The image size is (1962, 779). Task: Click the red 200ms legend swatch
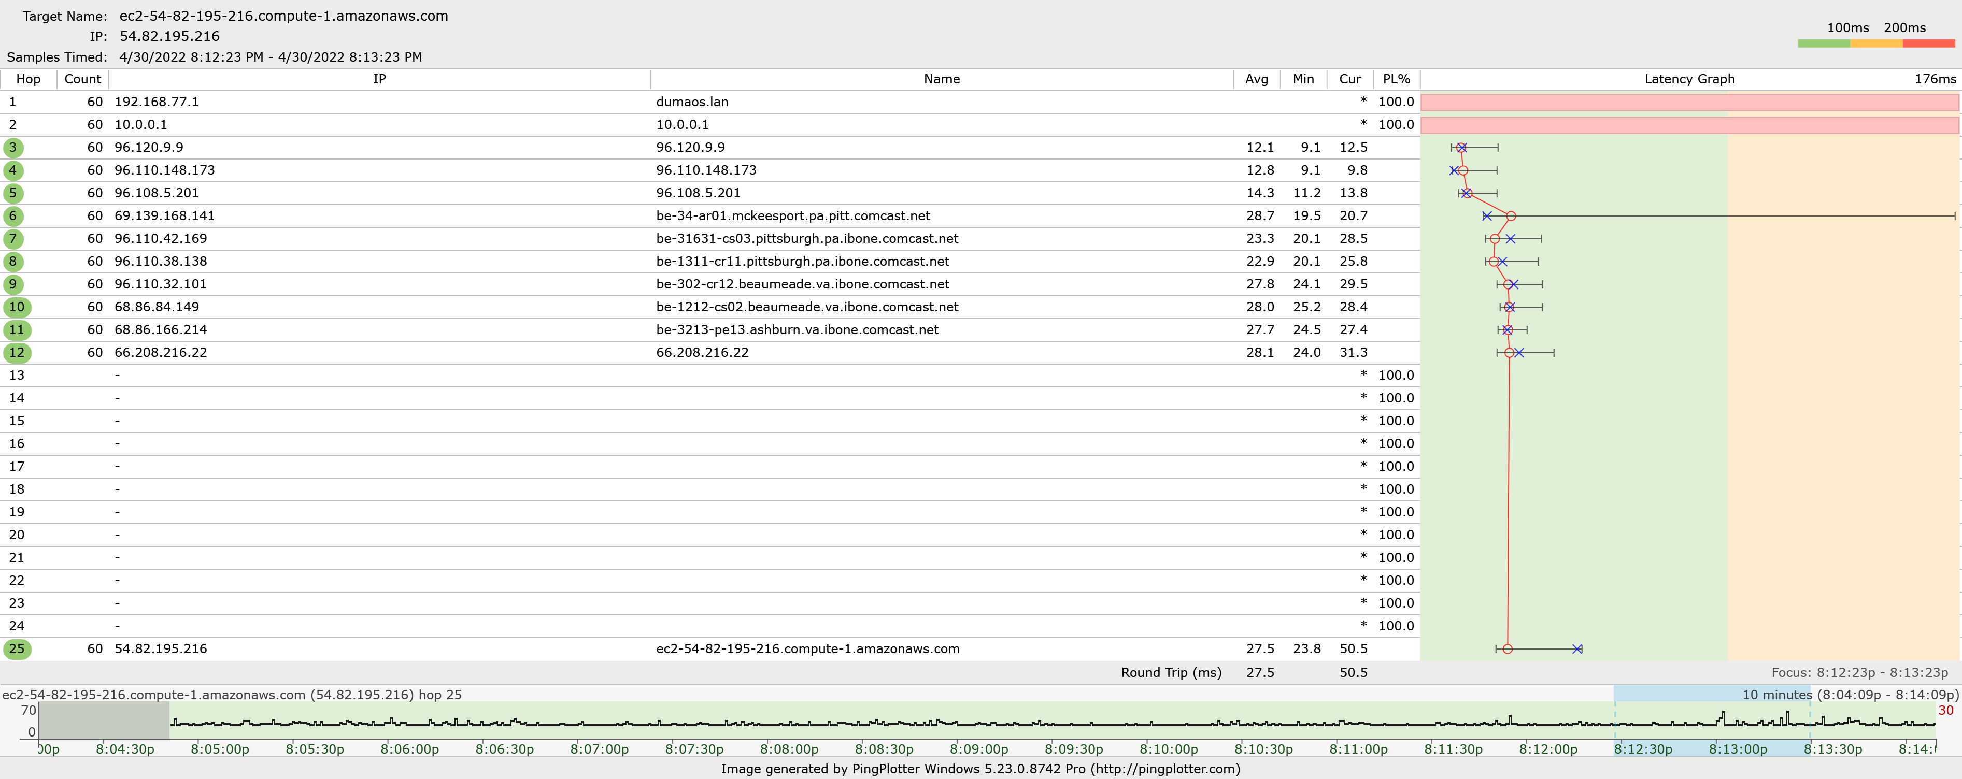[x=1928, y=44]
